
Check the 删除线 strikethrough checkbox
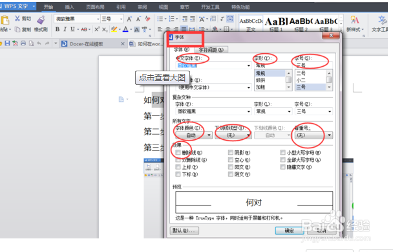point(178,152)
